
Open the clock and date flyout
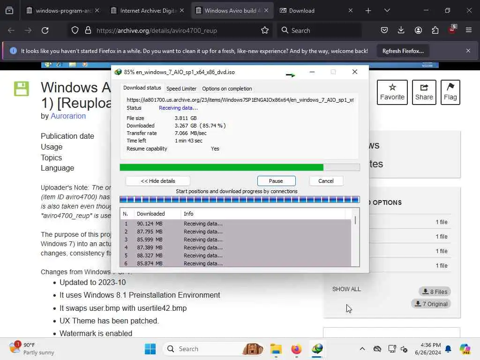coord(427,349)
